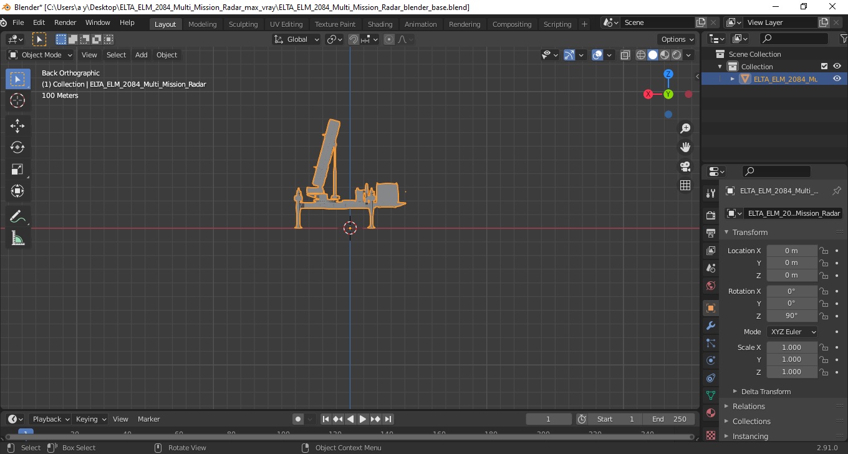This screenshot has height=454, width=848.
Task: Activate the Scale tool
Action: tap(17, 169)
